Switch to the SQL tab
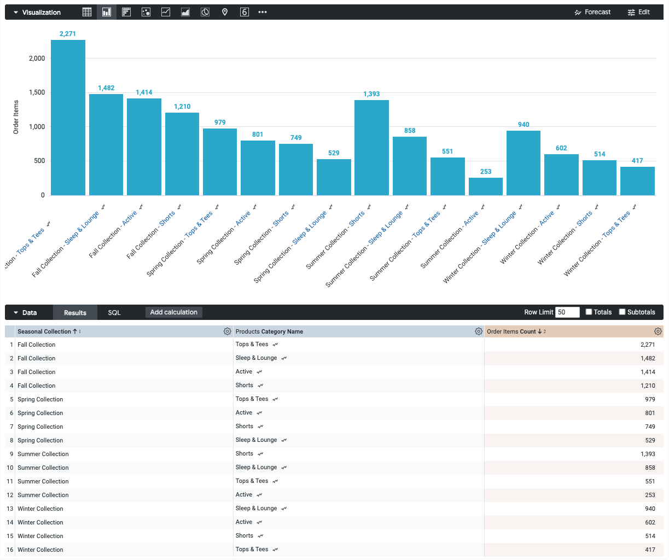The height and width of the screenshot is (560, 669). click(114, 312)
